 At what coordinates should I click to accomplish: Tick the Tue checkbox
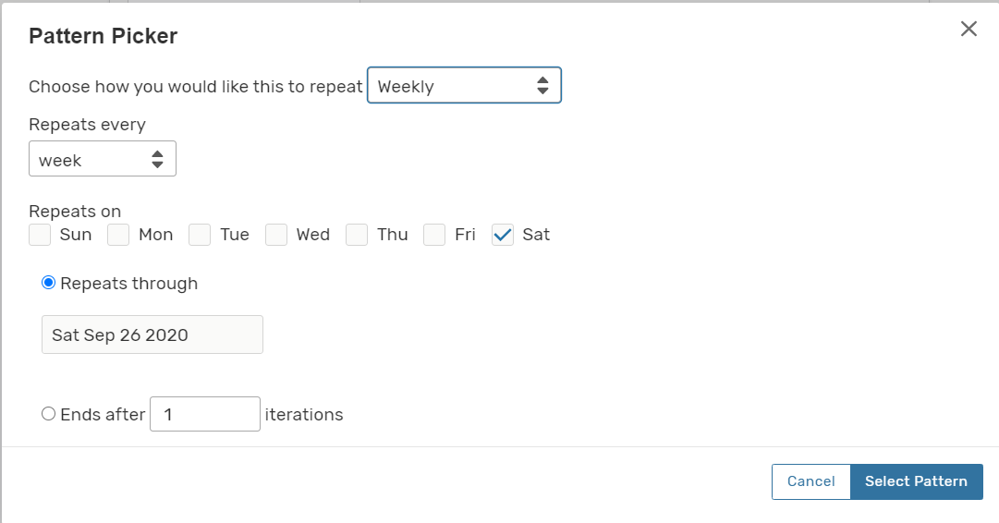coord(200,235)
